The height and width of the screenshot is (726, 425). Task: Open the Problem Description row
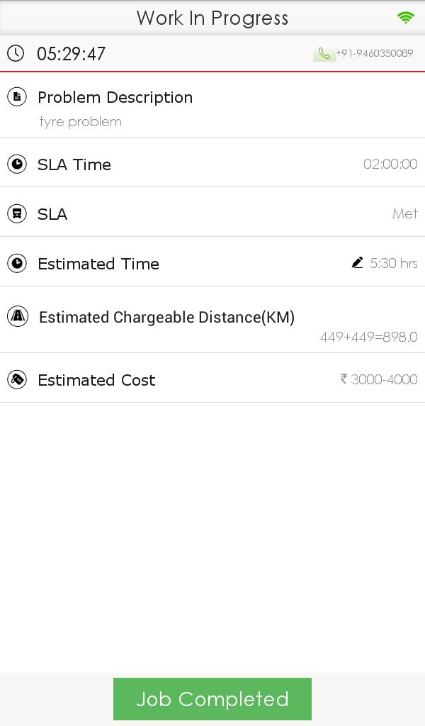(x=212, y=108)
